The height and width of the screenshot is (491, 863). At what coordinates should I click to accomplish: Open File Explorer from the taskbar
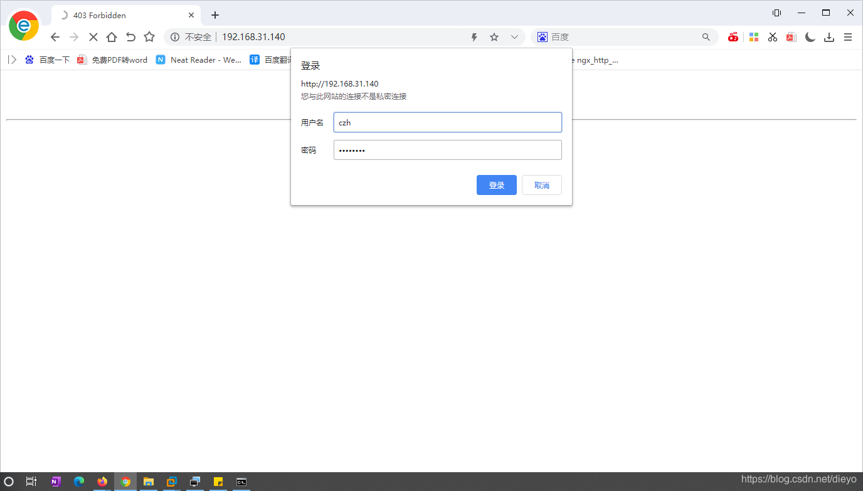(149, 482)
